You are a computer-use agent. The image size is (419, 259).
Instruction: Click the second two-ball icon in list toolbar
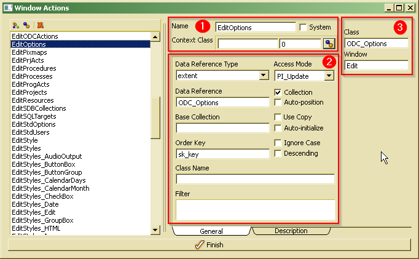26,25
